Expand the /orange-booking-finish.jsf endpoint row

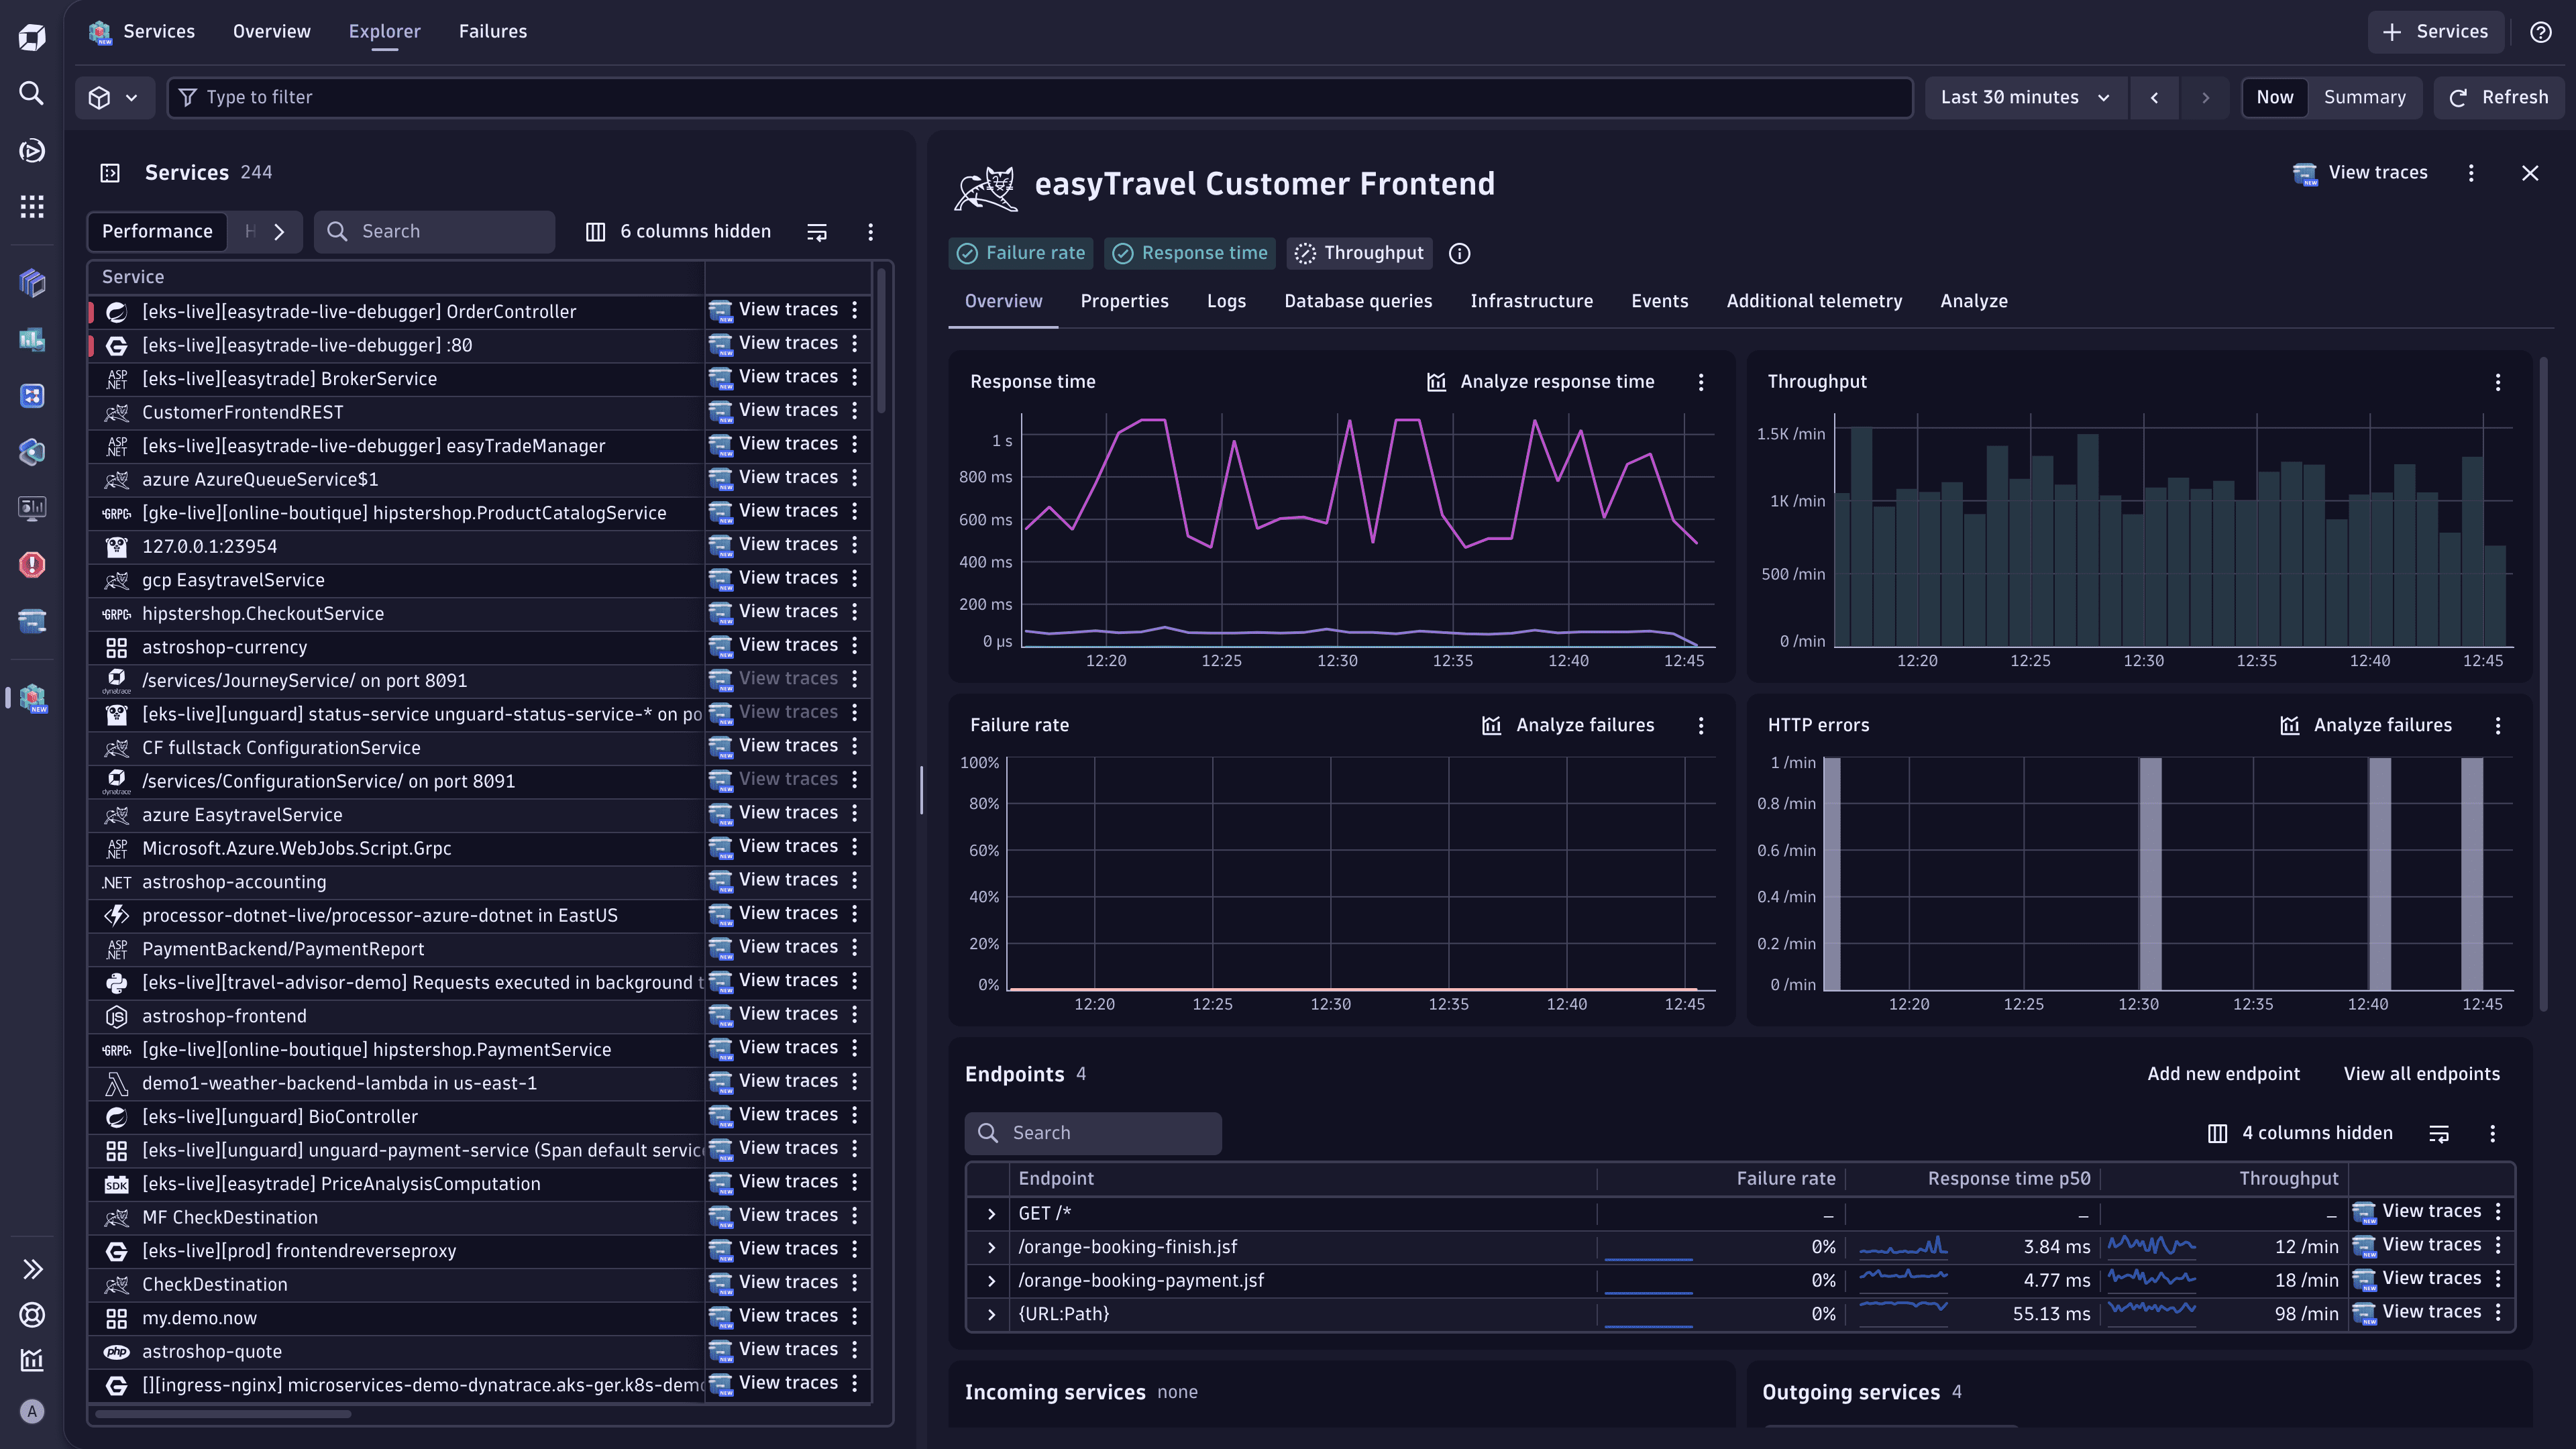(x=991, y=1247)
